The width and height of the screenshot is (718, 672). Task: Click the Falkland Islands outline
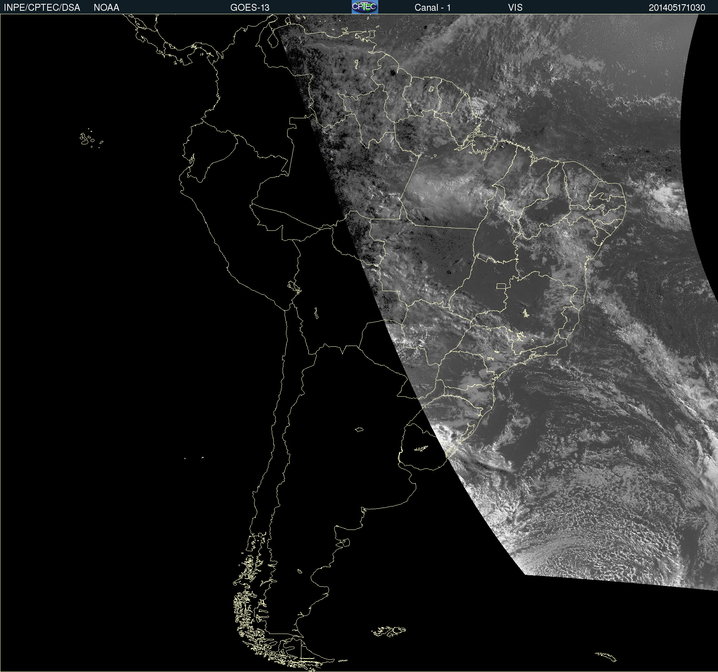click(389, 631)
